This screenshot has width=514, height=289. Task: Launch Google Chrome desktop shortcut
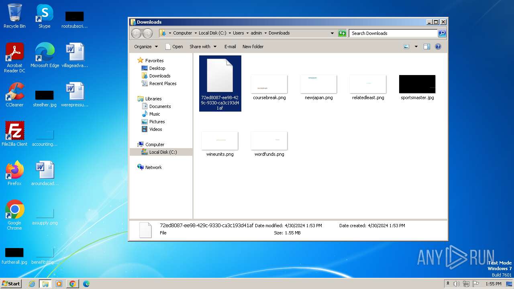tap(14, 215)
